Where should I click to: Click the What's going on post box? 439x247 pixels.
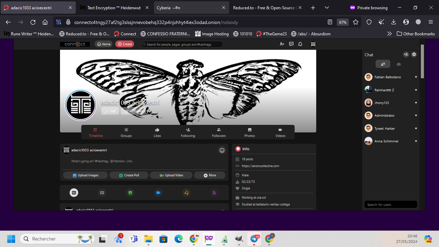144,161
